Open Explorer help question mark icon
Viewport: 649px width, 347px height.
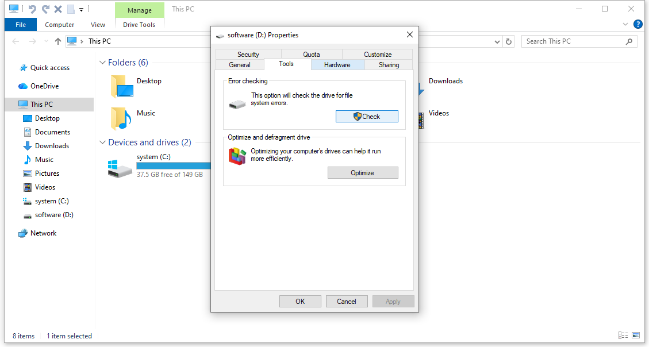click(638, 25)
